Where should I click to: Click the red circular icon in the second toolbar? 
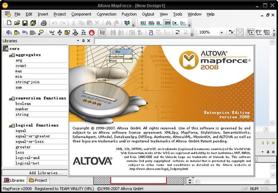click(92, 32)
